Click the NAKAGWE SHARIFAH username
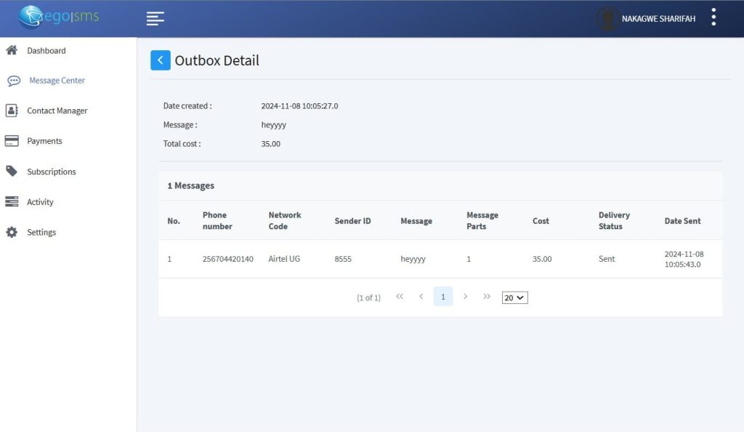Screen dimensions: 744x432 pos(658,19)
